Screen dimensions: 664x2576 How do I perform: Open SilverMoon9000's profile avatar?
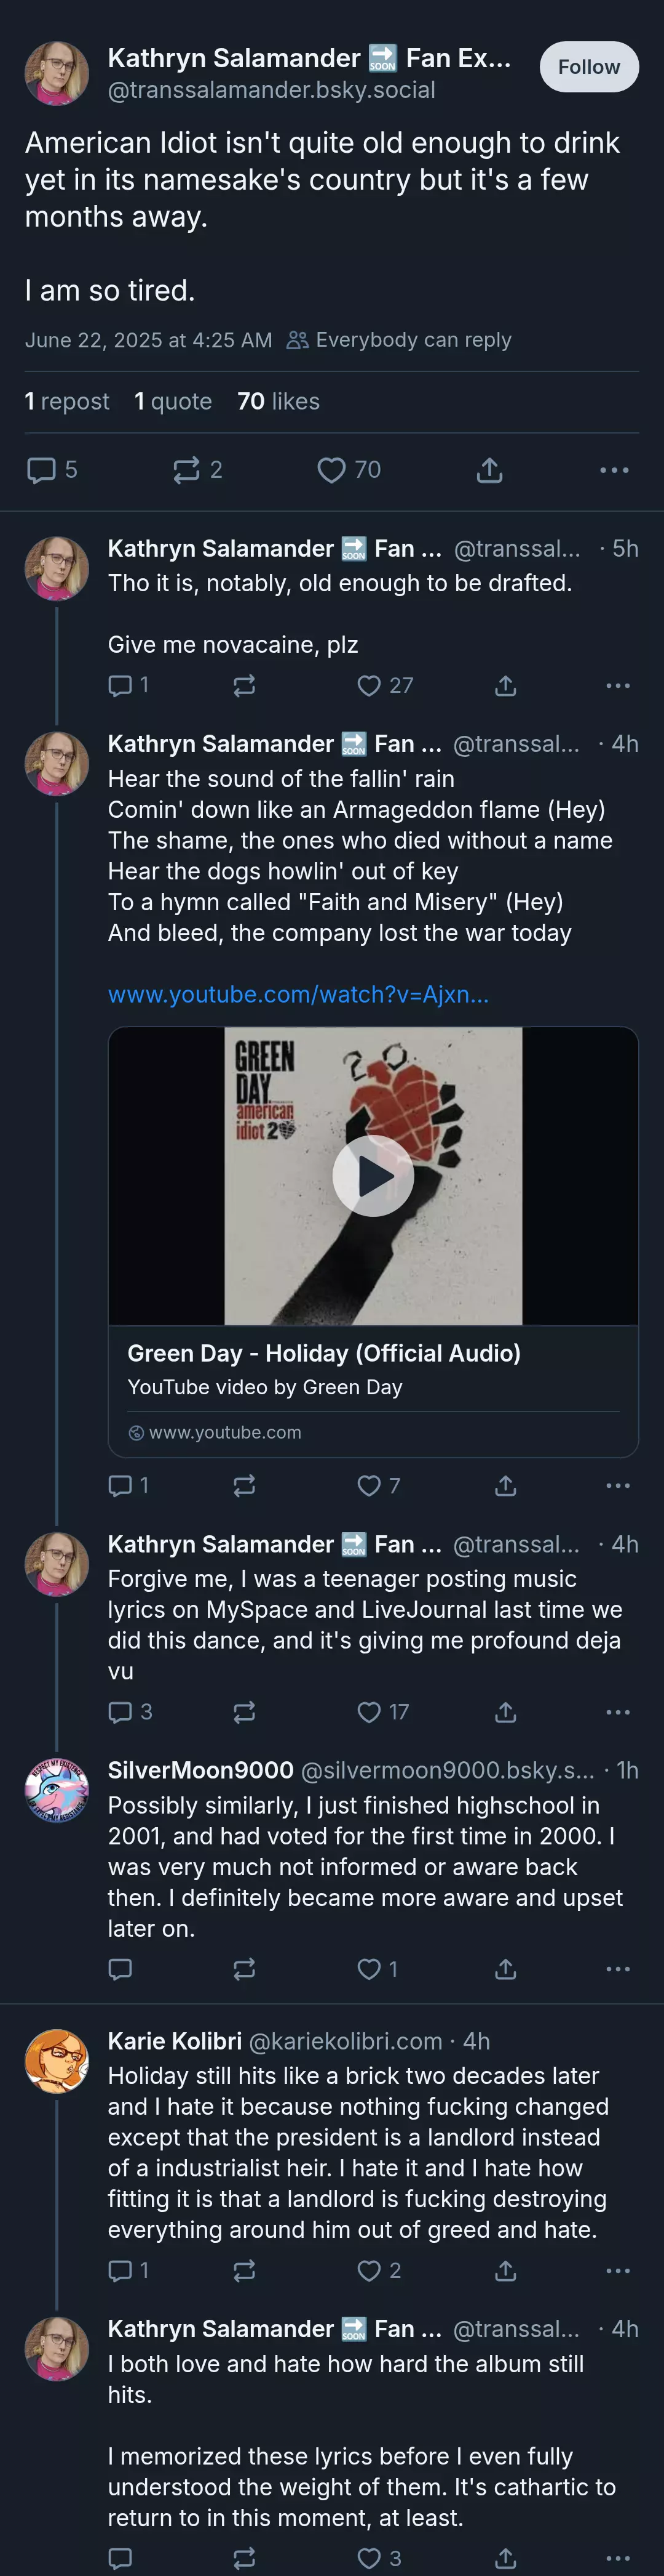point(57,1790)
